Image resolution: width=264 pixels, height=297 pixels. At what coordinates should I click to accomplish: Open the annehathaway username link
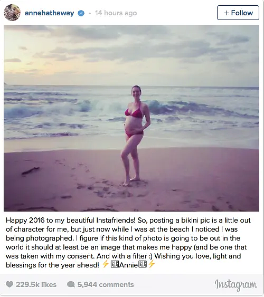(49, 13)
